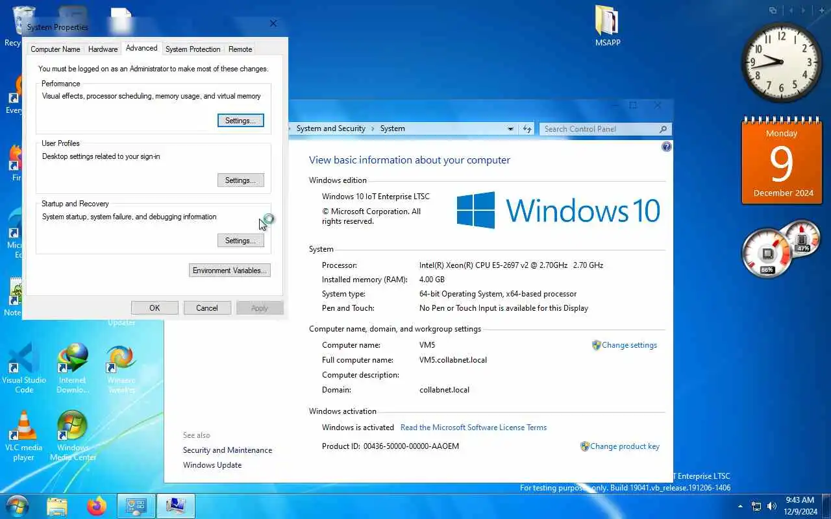Cancel the System Properties dialog
The height and width of the screenshot is (519, 831).
[x=207, y=308]
